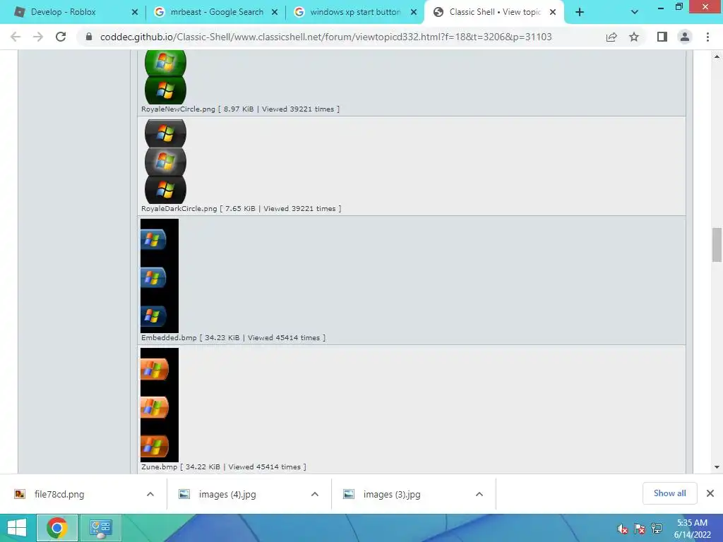Open Chrome side panel
The width and height of the screenshot is (723, 542).
pyautogui.click(x=662, y=37)
